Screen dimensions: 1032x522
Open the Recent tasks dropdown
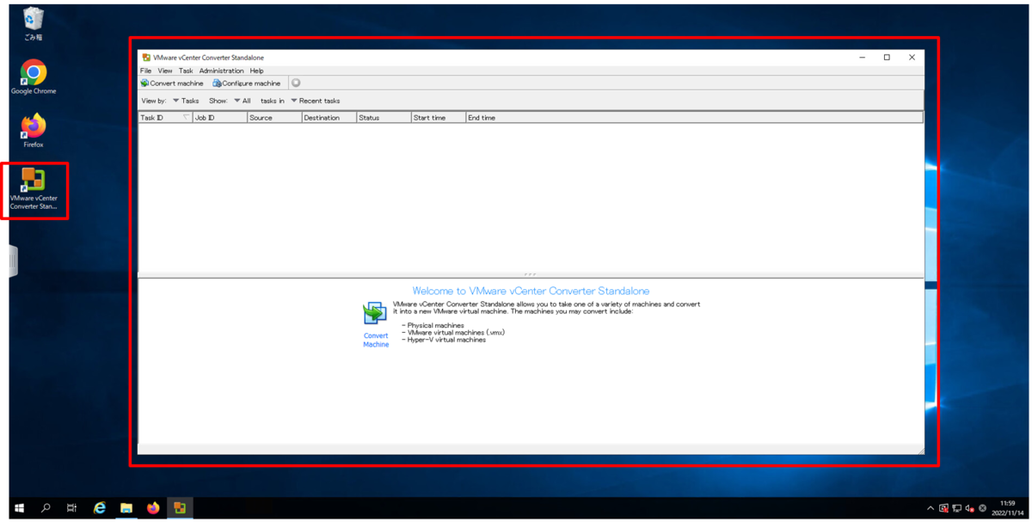[x=316, y=101]
